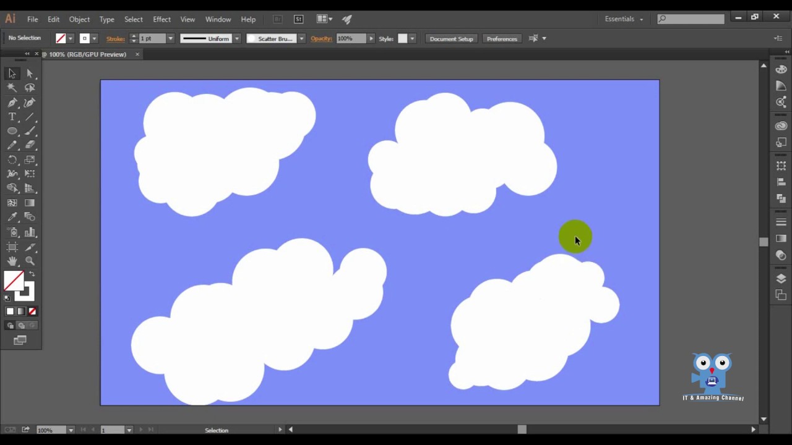The width and height of the screenshot is (792, 445).
Task: Click the Fill color swatch in toolbox
Action: pyautogui.click(x=12, y=281)
